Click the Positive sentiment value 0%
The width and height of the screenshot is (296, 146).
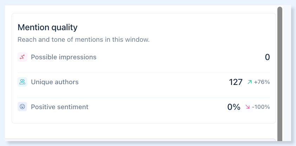coord(234,107)
